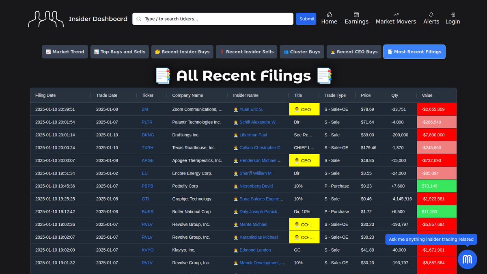
Task: Sort by Qty column header
Action: pos(394,95)
